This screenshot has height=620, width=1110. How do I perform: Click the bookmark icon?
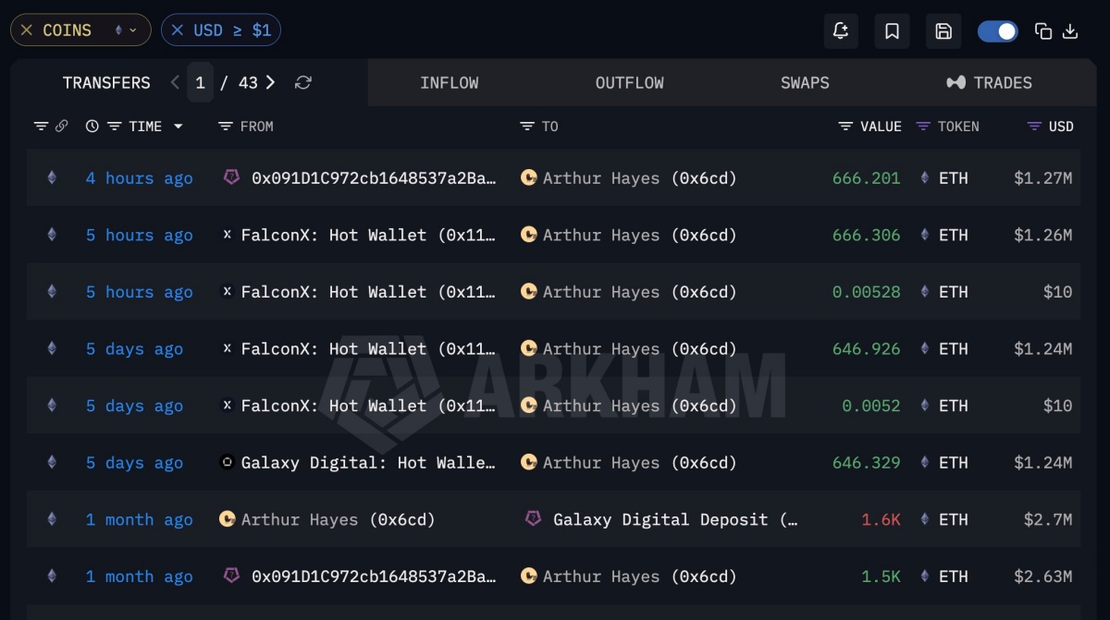pos(893,30)
